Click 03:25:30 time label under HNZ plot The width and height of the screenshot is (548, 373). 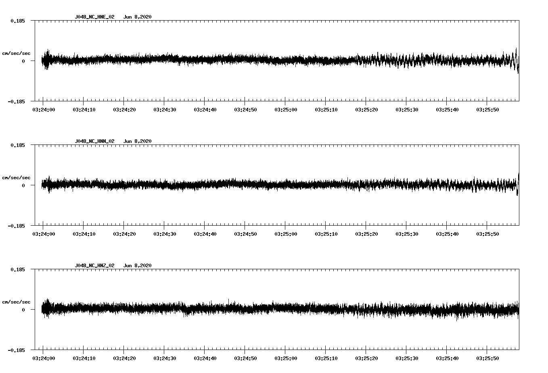click(x=406, y=358)
